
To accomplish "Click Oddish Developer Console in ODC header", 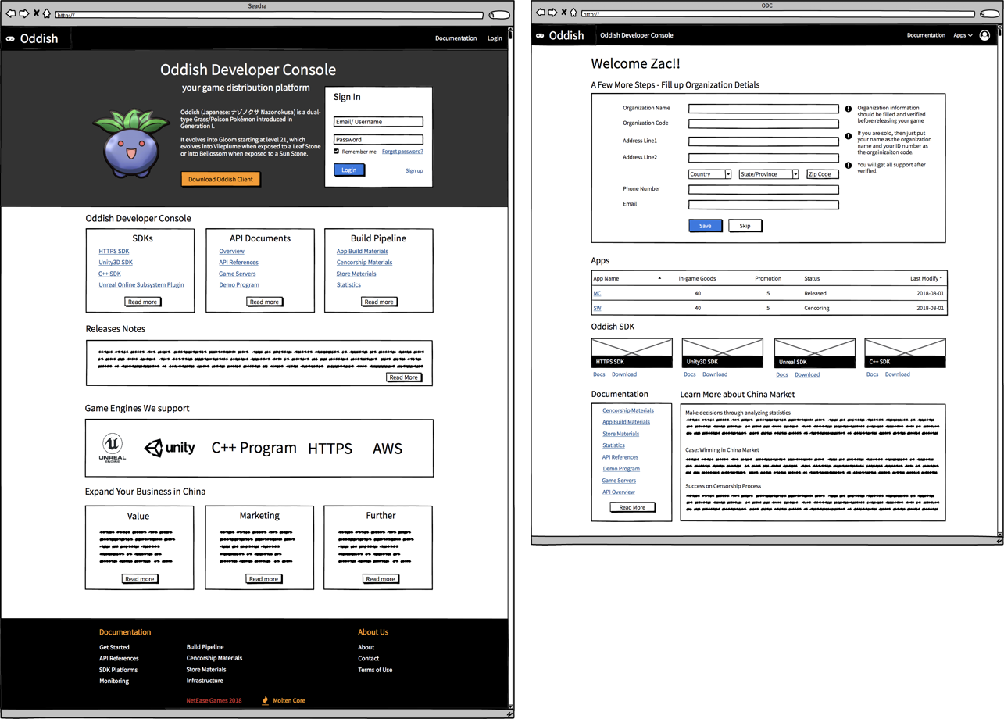I will [x=636, y=35].
